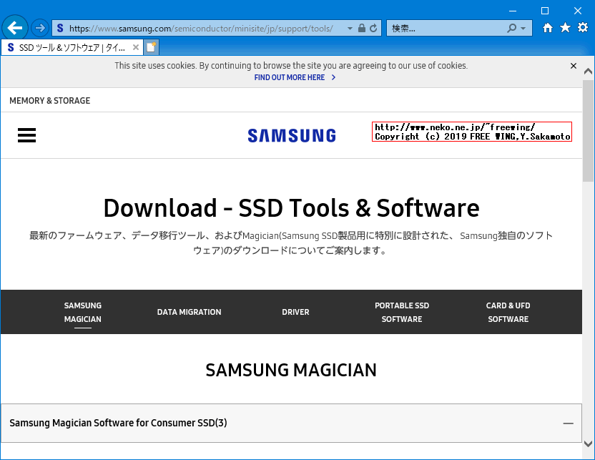Refresh the current page
This screenshot has height=460, width=595.
point(375,28)
